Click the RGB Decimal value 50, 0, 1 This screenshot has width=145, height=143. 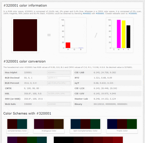pos(28,78)
